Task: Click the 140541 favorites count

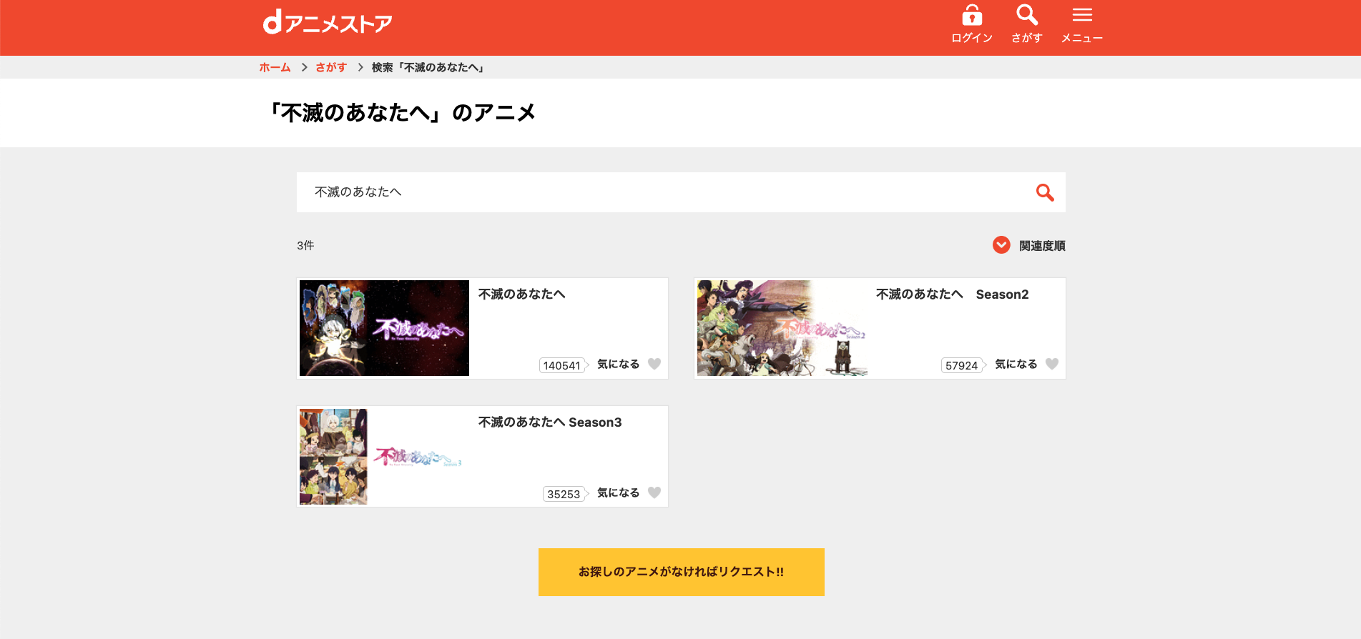Action: (x=563, y=365)
